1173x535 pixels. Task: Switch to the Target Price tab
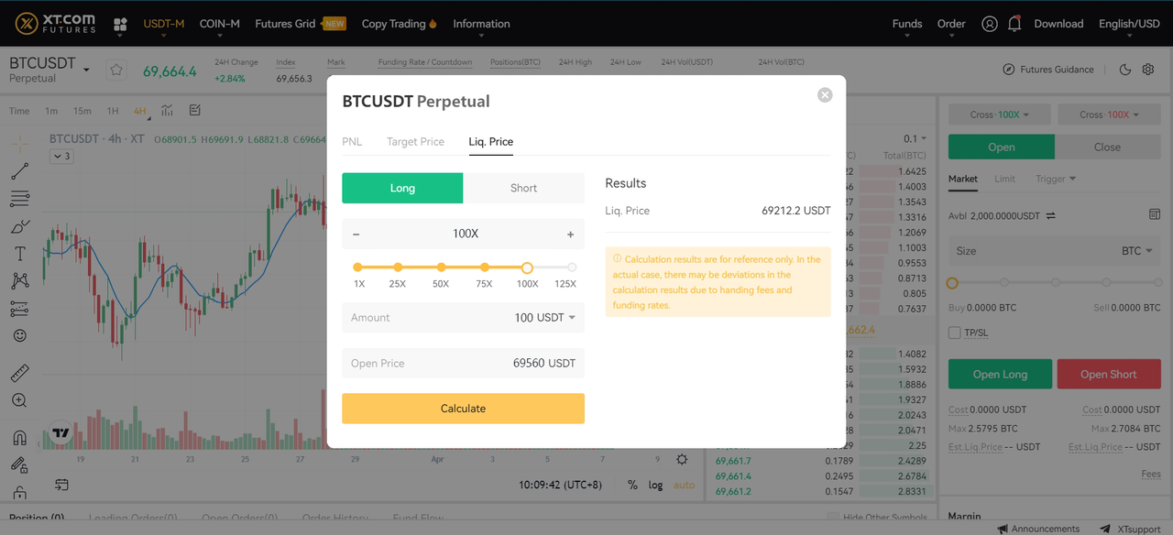coord(415,142)
